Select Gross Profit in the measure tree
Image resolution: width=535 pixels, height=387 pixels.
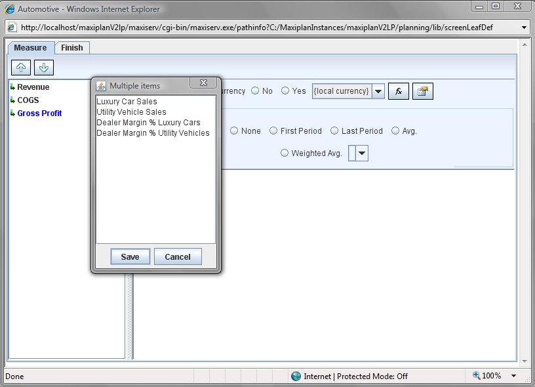pyautogui.click(x=39, y=113)
